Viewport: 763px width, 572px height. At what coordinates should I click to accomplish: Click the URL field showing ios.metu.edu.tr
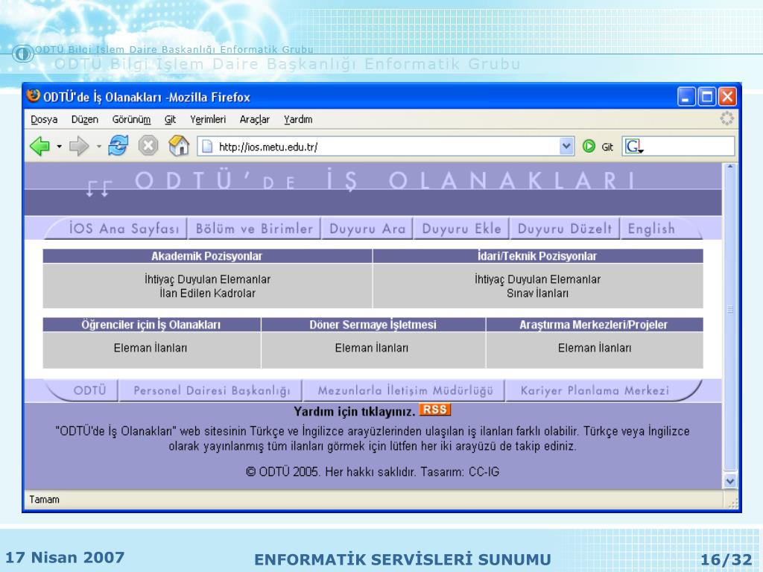pyautogui.click(x=387, y=147)
